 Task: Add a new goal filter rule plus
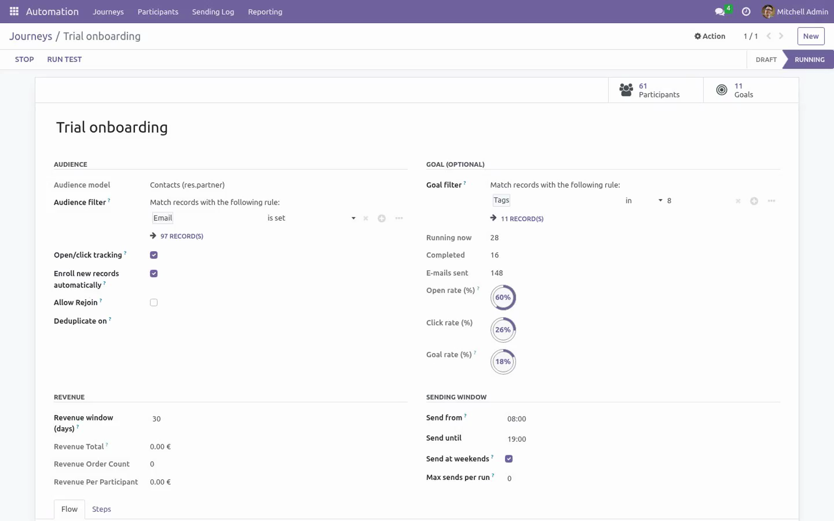point(754,201)
